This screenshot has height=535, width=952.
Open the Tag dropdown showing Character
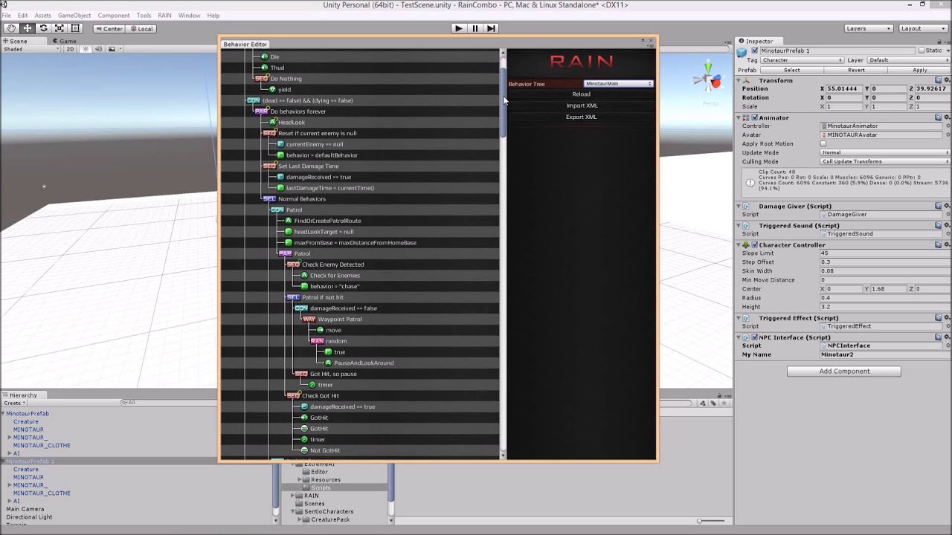tap(802, 59)
